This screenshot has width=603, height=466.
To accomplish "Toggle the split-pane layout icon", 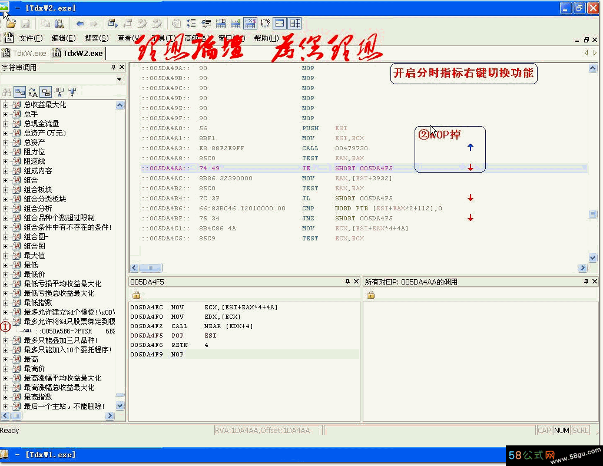I will (295, 24).
